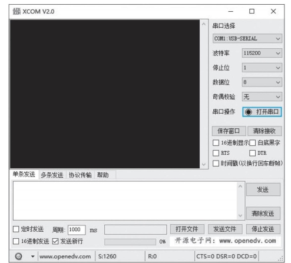Click receive area scroll up arrow
The image size is (291, 263).
coord(204,24)
